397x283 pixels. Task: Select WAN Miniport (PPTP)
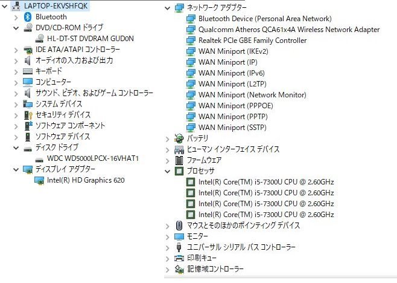[x=233, y=117]
